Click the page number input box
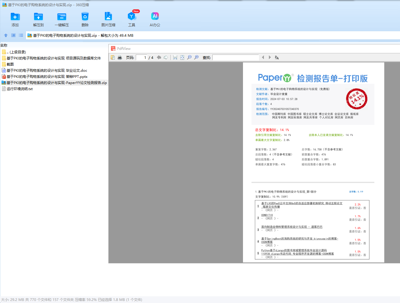 click(142, 57)
